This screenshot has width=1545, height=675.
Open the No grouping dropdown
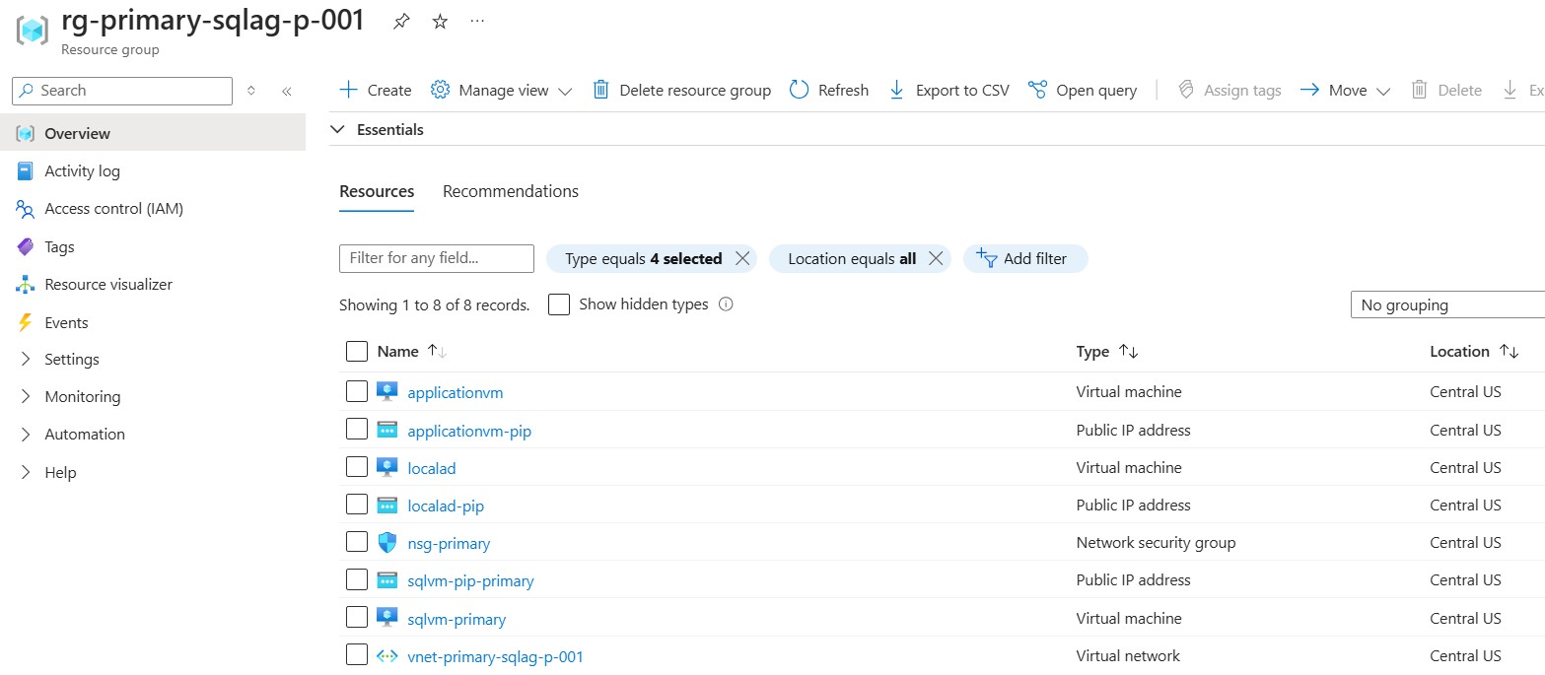click(1447, 305)
